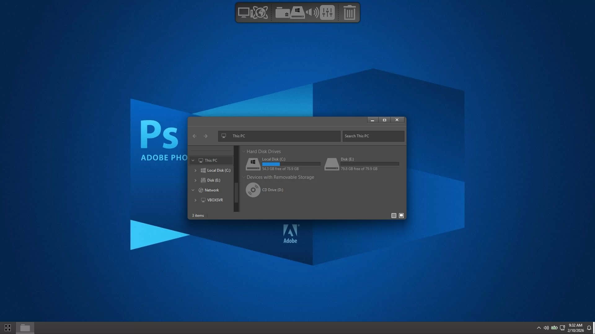
Task: Switch to details list view
Action: [394, 216]
